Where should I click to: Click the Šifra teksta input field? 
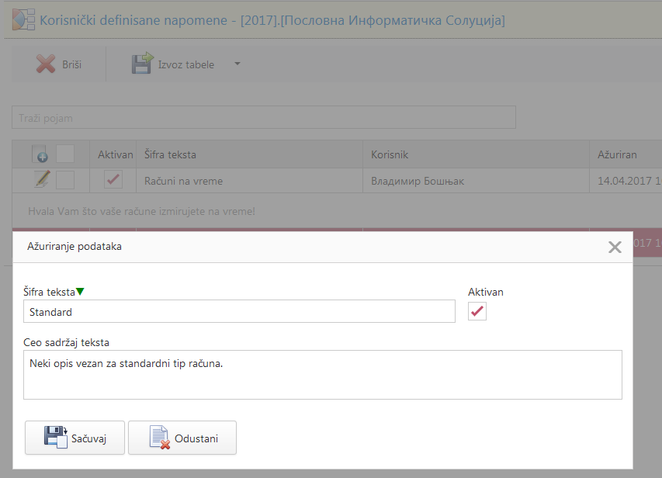click(x=239, y=311)
